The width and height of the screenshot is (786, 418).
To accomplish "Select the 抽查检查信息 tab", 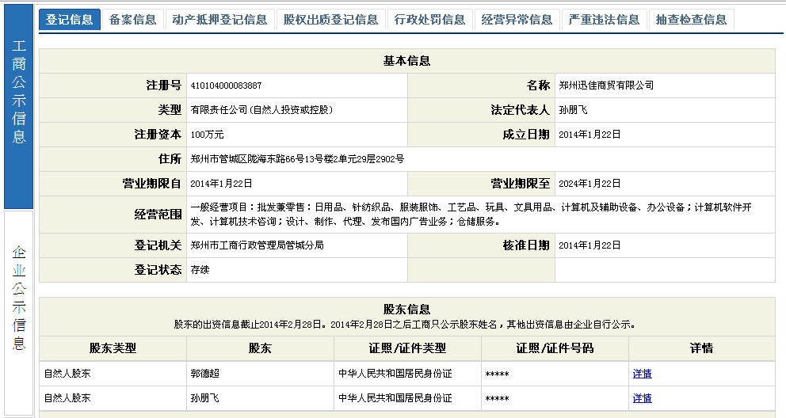I will click(691, 20).
